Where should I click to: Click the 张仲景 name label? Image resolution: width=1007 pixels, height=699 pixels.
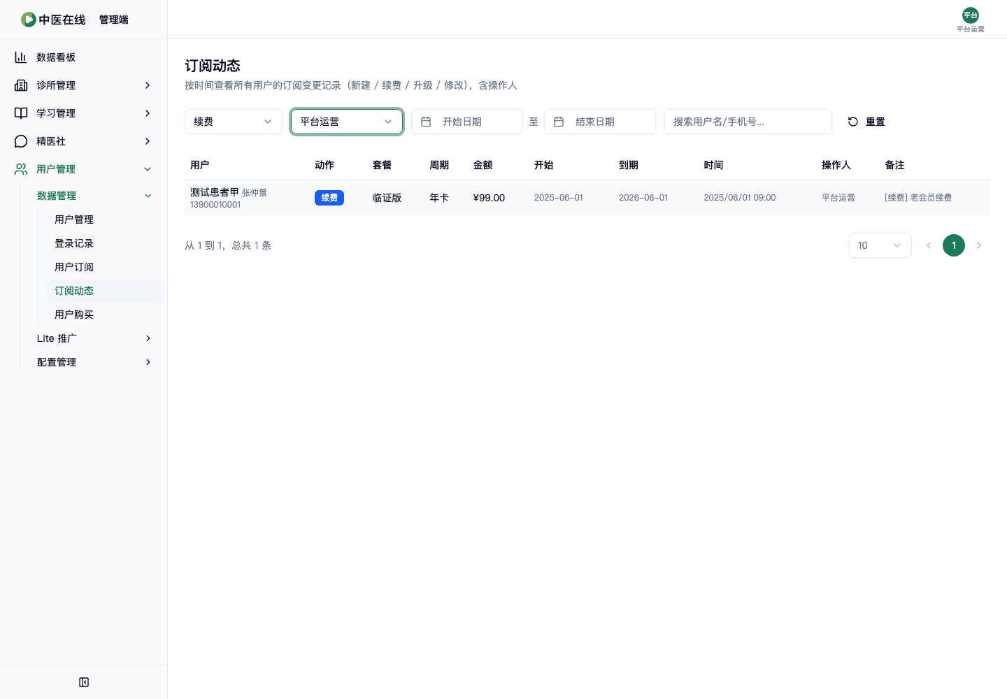(x=255, y=193)
